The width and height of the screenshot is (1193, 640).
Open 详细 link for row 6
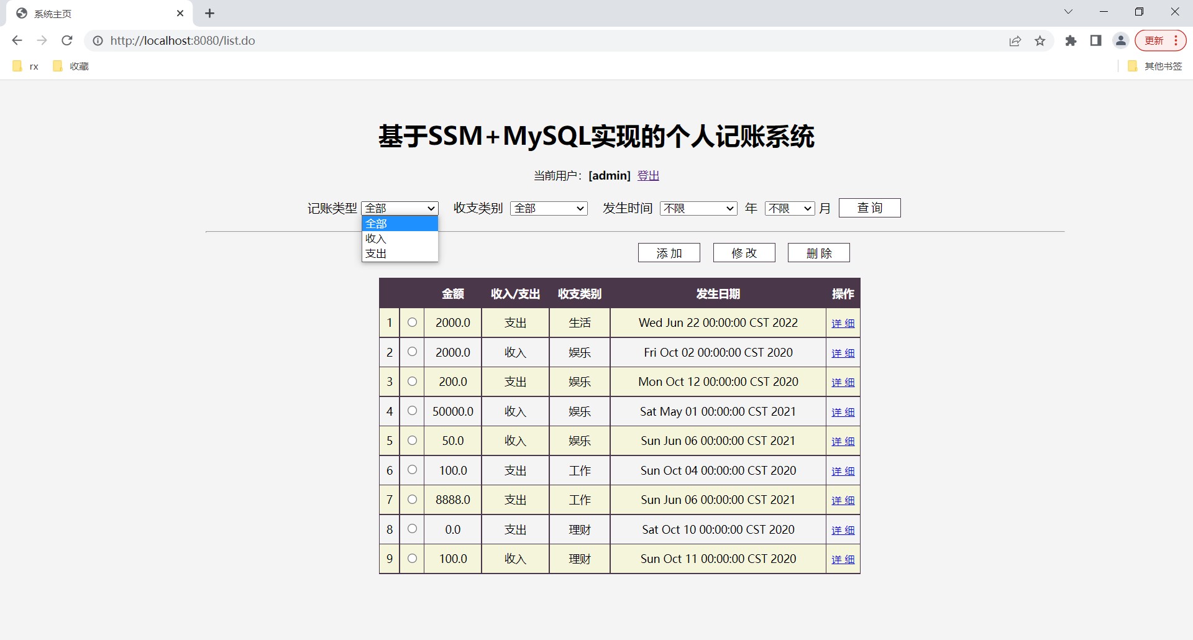[843, 471]
